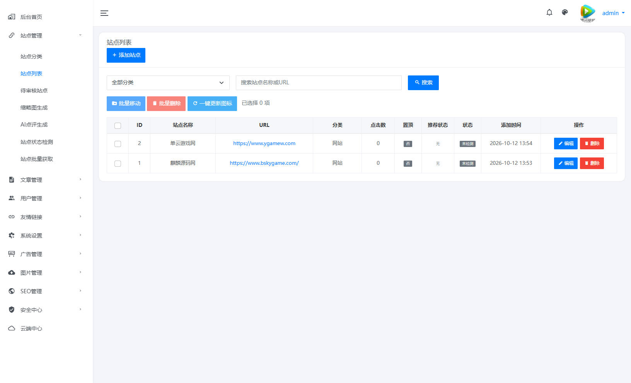Click the 添加站点 button
Viewport: 631px width, 383px height.
tap(126, 55)
